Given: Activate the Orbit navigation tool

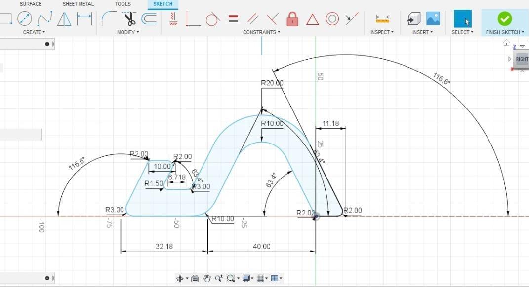Looking at the screenshot, I should tap(179, 278).
